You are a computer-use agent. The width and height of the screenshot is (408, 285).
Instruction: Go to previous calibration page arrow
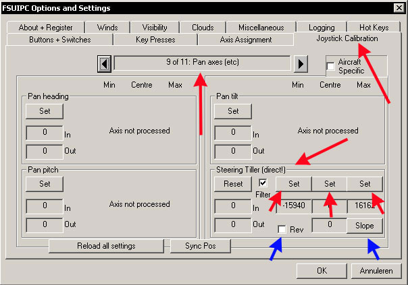pos(104,63)
